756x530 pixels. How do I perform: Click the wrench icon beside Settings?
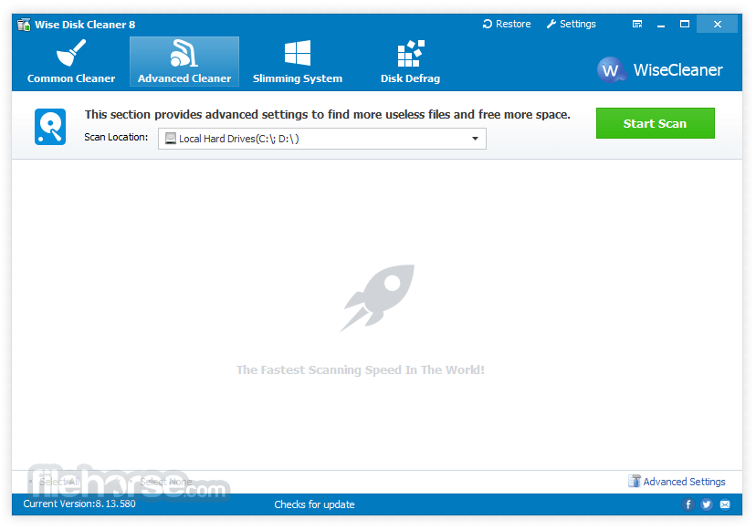[x=551, y=24]
